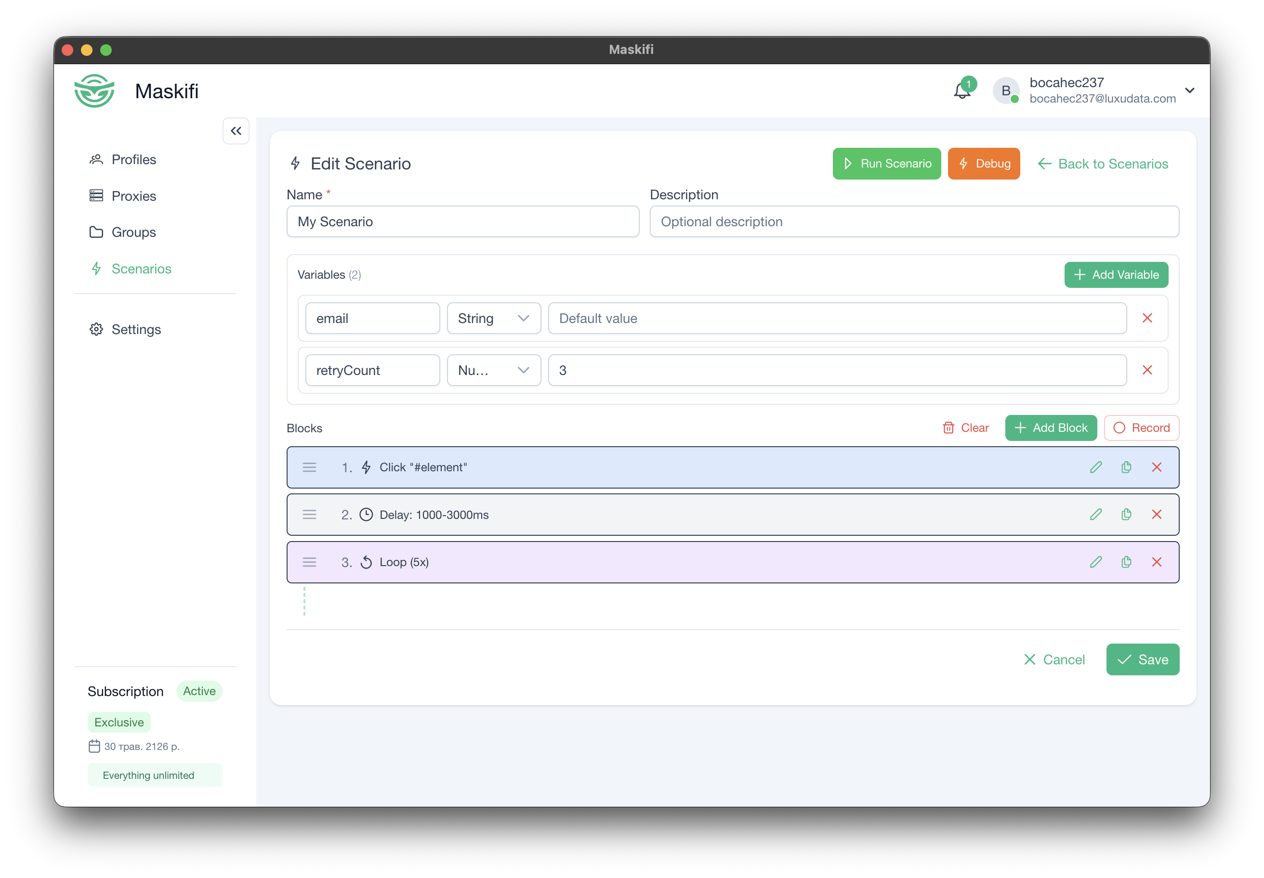Viewport: 1264px width, 878px height.
Task: Click the email Default value field
Action: pyautogui.click(x=837, y=318)
